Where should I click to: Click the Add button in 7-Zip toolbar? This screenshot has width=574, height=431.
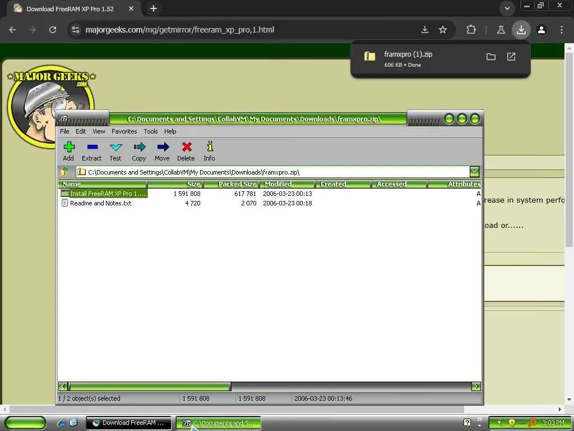point(68,152)
